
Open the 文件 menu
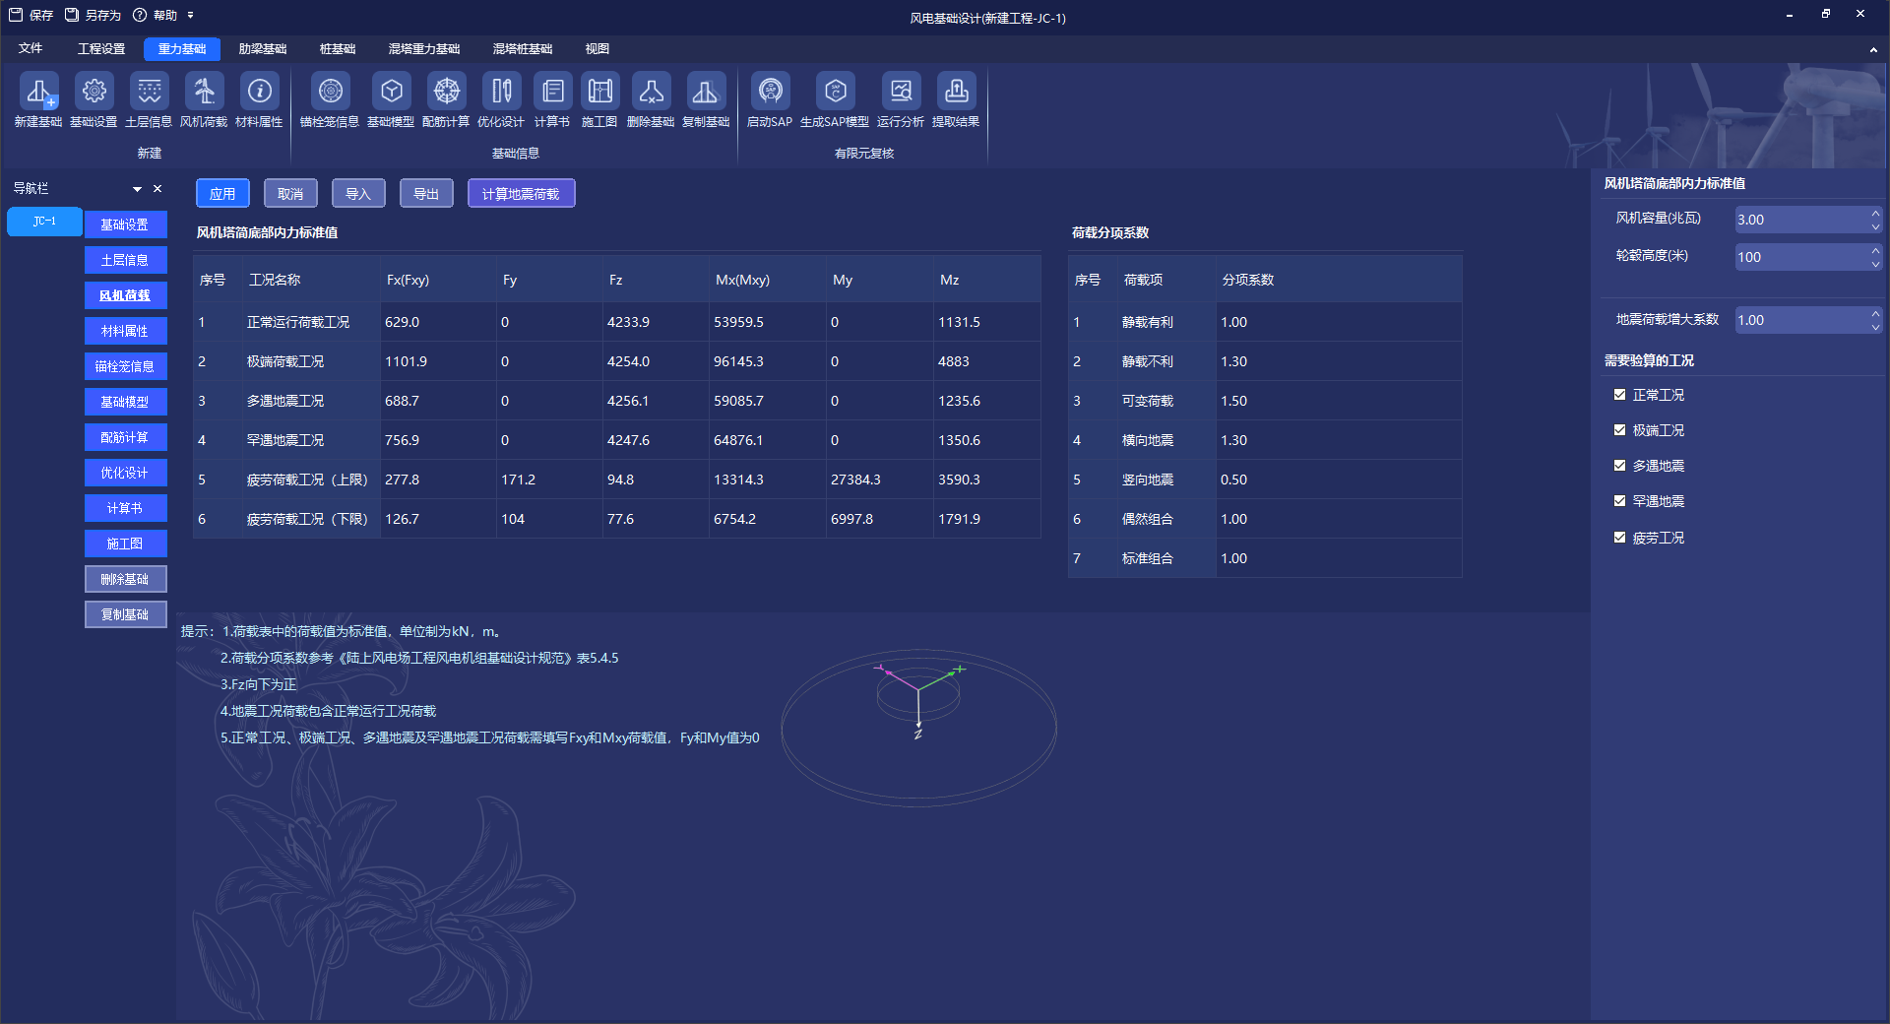pyautogui.click(x=31, y=49)
